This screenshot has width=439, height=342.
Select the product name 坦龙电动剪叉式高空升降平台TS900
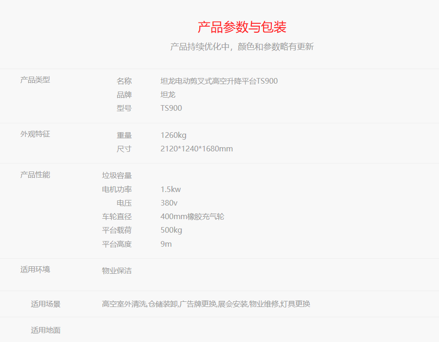(x=219, y=81)
